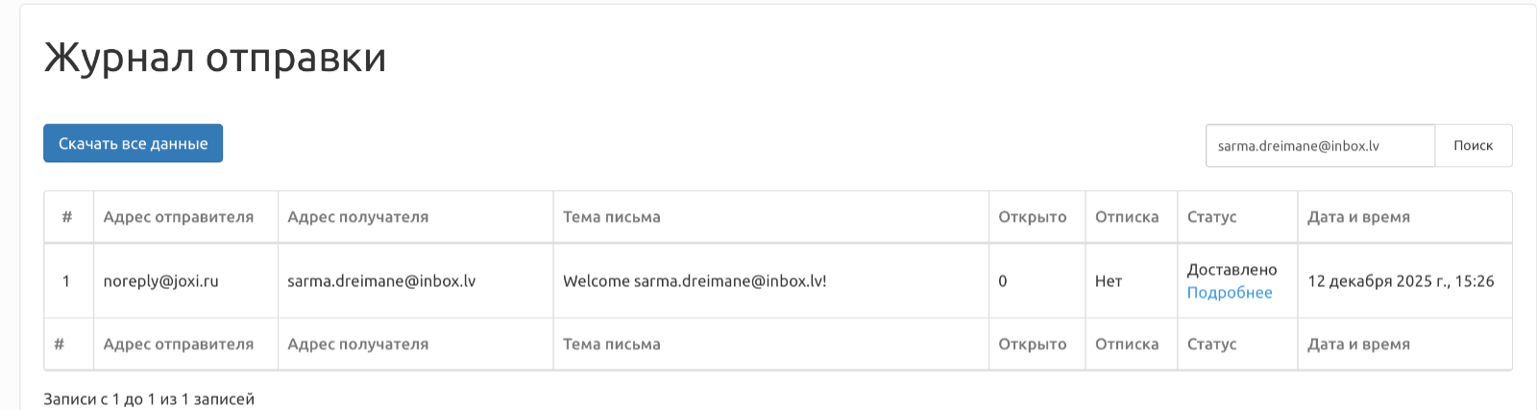Click the "Отписка" header column
Image resolution: width=1537 pixels, height=410 pixels.
(1127, 217)
